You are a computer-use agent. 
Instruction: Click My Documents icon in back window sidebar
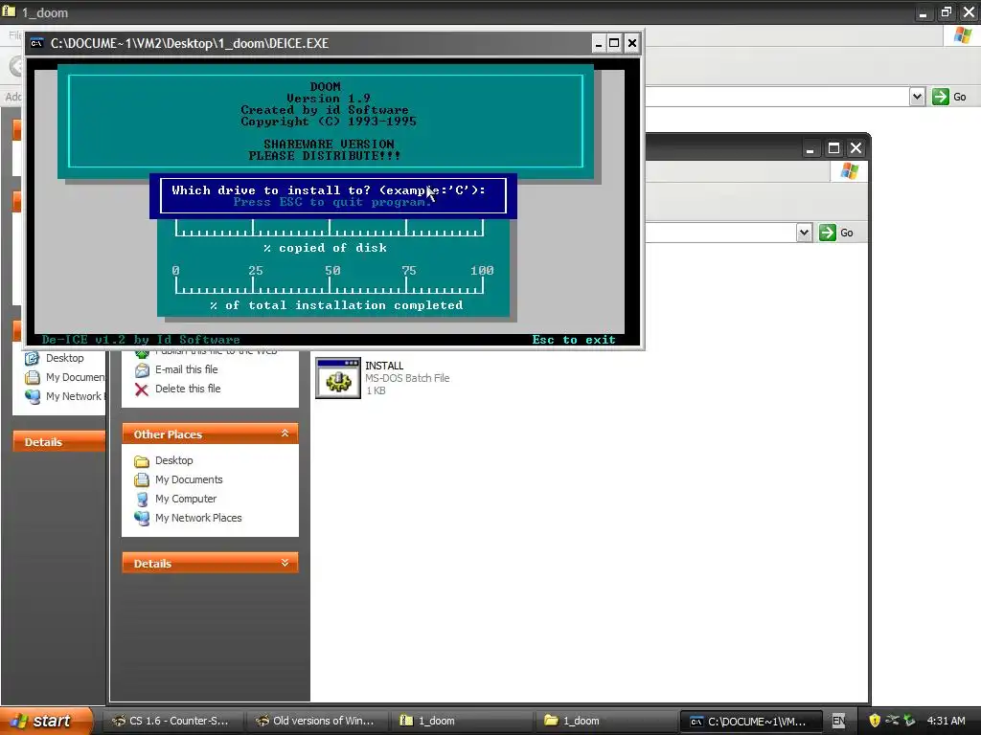pos(32,377)
